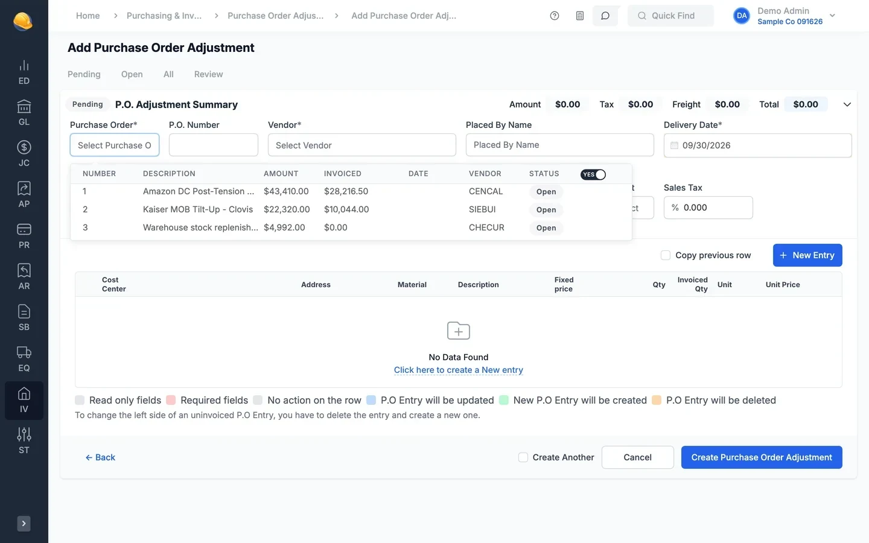Open the help question mark icon

pyautogui.click(x=555, y=16)
